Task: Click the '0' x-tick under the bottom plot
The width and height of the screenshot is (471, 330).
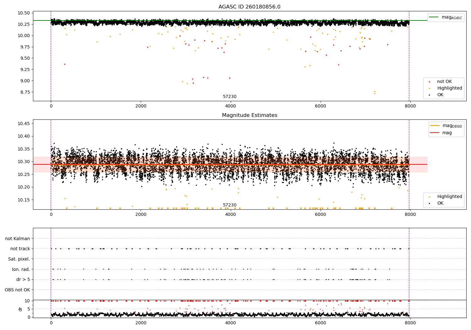Action: (51, 323)
